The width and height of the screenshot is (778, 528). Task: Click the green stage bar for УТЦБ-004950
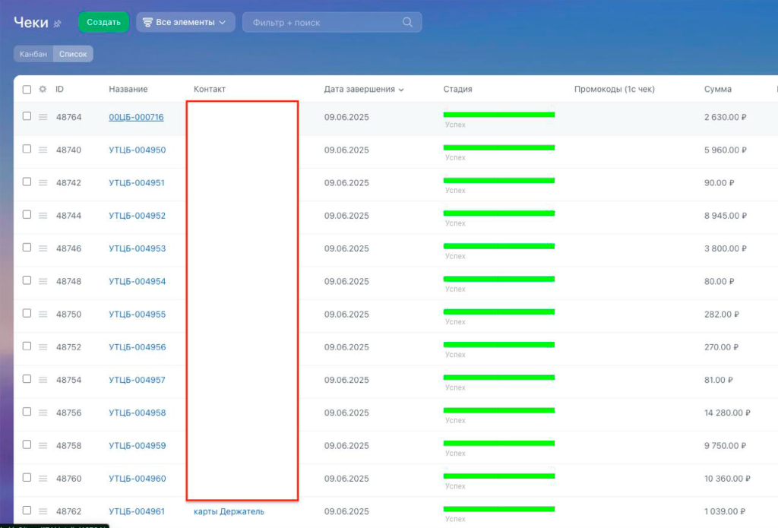tap(498, 147)
